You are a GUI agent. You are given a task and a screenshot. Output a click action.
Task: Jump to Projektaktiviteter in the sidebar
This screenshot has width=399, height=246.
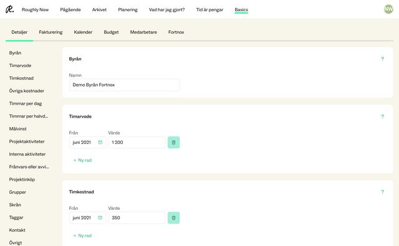coord(27,141)
